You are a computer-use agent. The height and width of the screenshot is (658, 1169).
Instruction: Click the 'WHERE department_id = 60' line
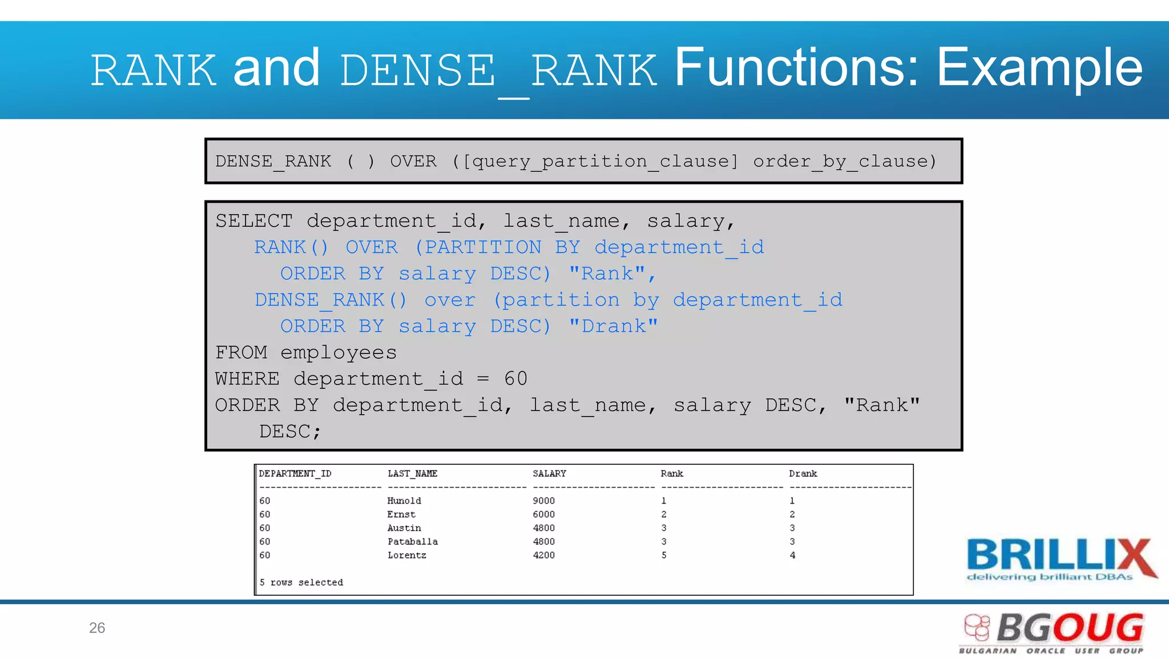click(371, 379)
